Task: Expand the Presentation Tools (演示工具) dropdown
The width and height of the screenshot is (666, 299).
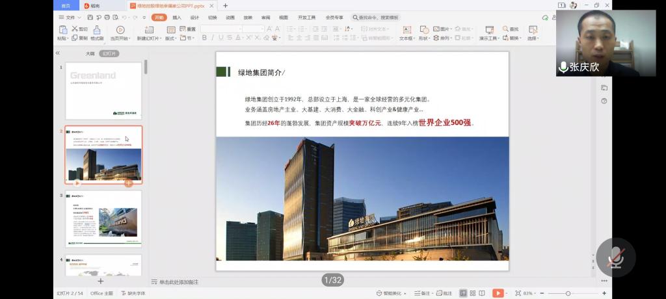Action: click(x=488, y=38)
